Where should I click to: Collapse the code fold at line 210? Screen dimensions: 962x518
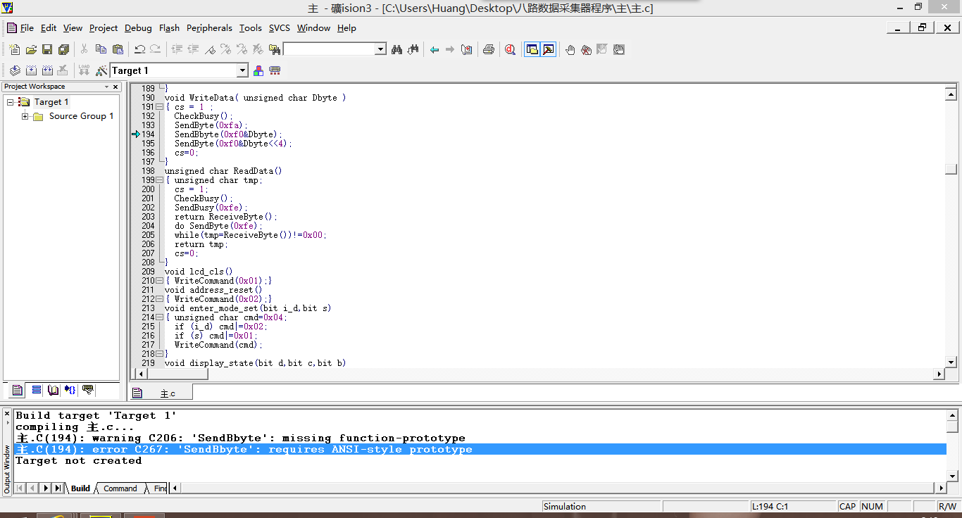[x=160, y=281]
